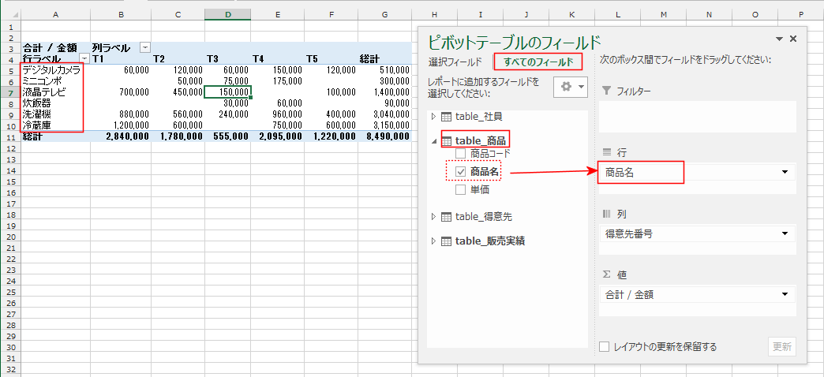Switch to the すべてのフィールド tab
The width and height of the screenshot is (824, 377).
[x=538, y=62]
